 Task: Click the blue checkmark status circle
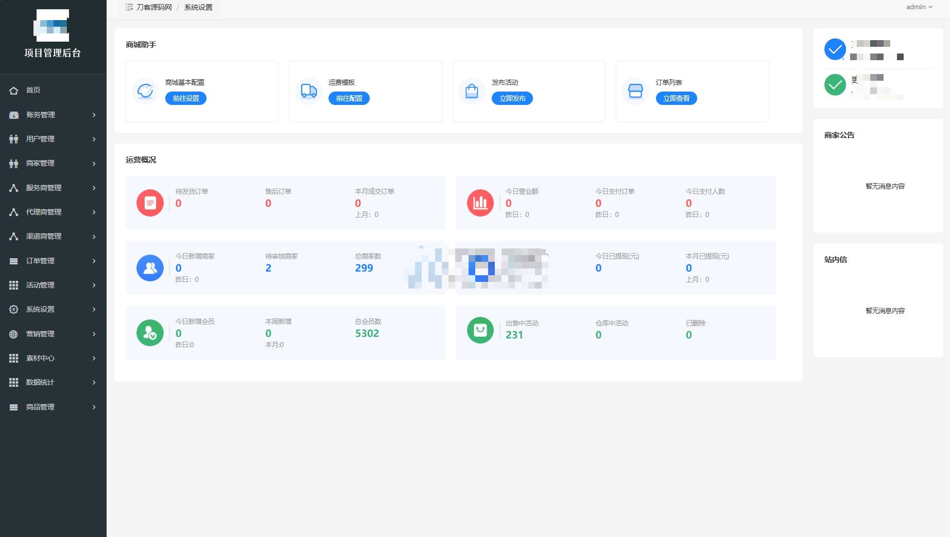[x=835, y=49]
